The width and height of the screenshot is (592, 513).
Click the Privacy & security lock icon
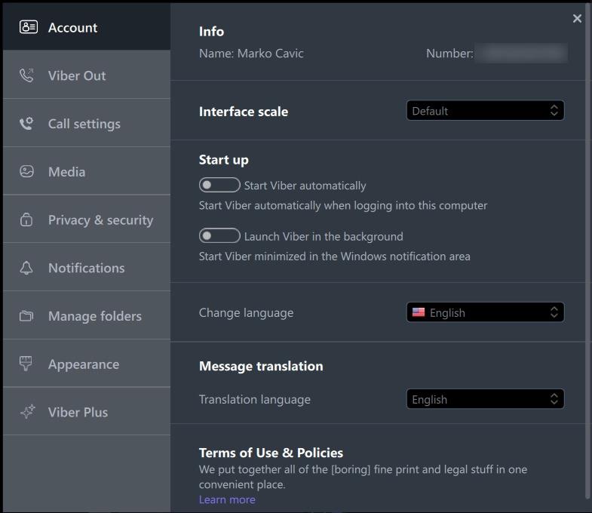27,220
